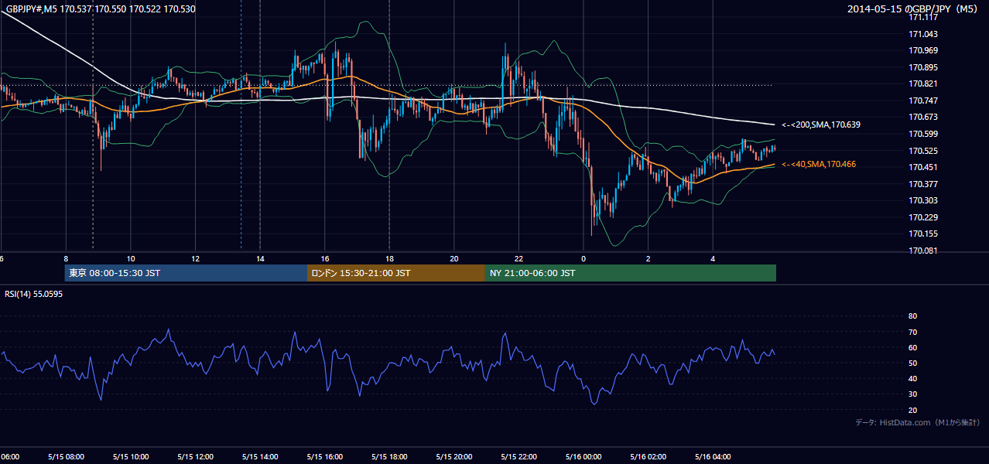Click the 200 SMA 170.639 label
The height and width of the screenshot is (464, 989).
pos(821,125)
